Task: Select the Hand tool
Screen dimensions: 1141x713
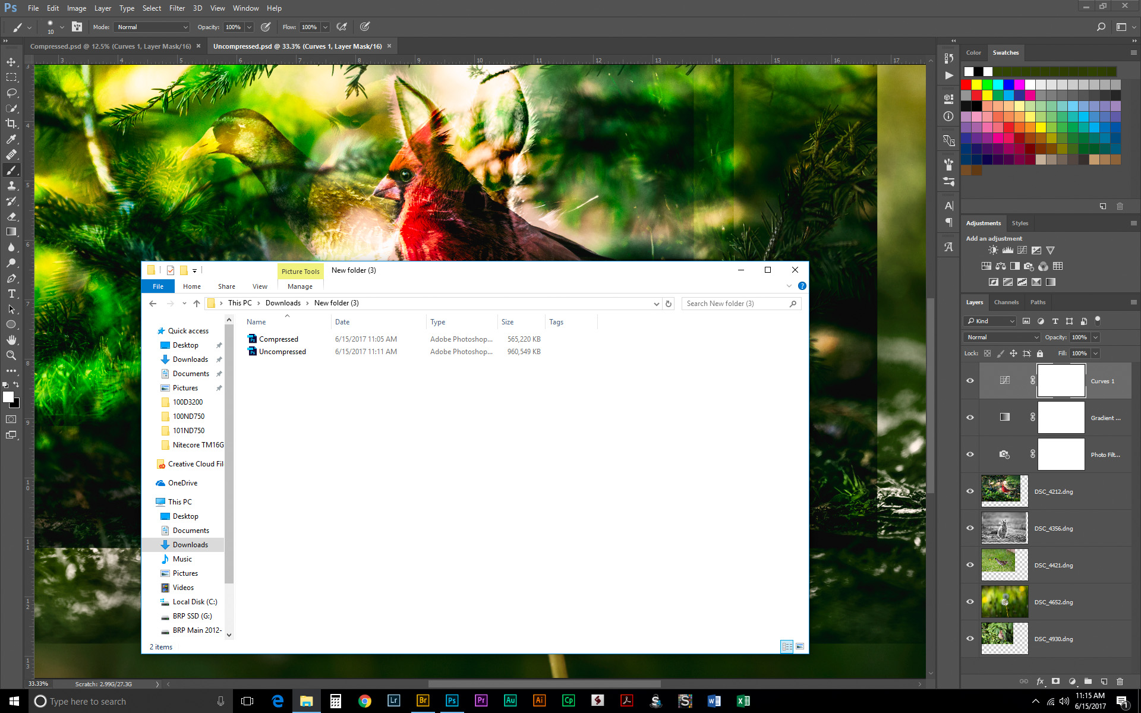Action: click(x=11, y=340)
